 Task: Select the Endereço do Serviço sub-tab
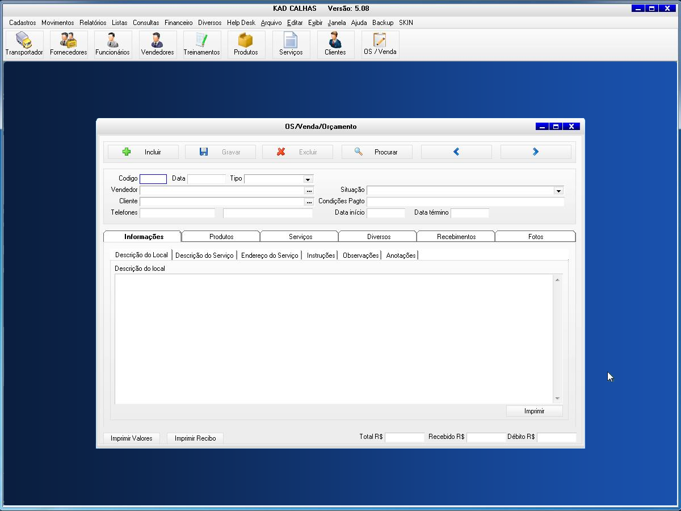click(x=270, y=256)
